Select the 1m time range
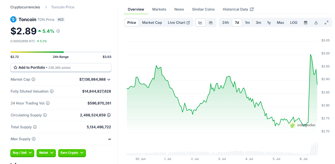335x164 pixels. pyautogui.click(x=247, y=22)
